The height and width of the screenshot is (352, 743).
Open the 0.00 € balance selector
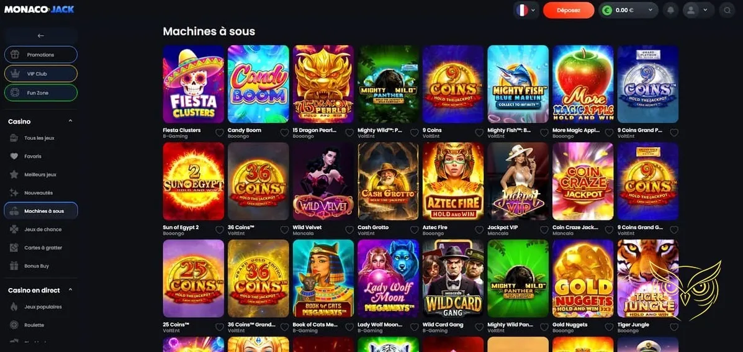(628, 10)
